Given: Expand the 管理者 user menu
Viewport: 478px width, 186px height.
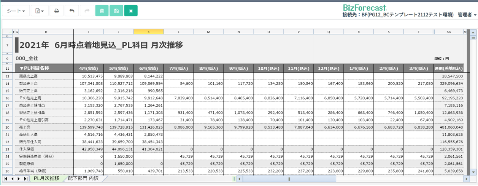Looking at the screenshot, I should (467, 15).
